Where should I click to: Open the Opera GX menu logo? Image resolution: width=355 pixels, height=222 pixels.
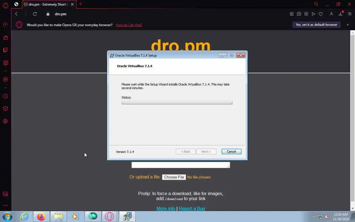[x=5, y=5]
